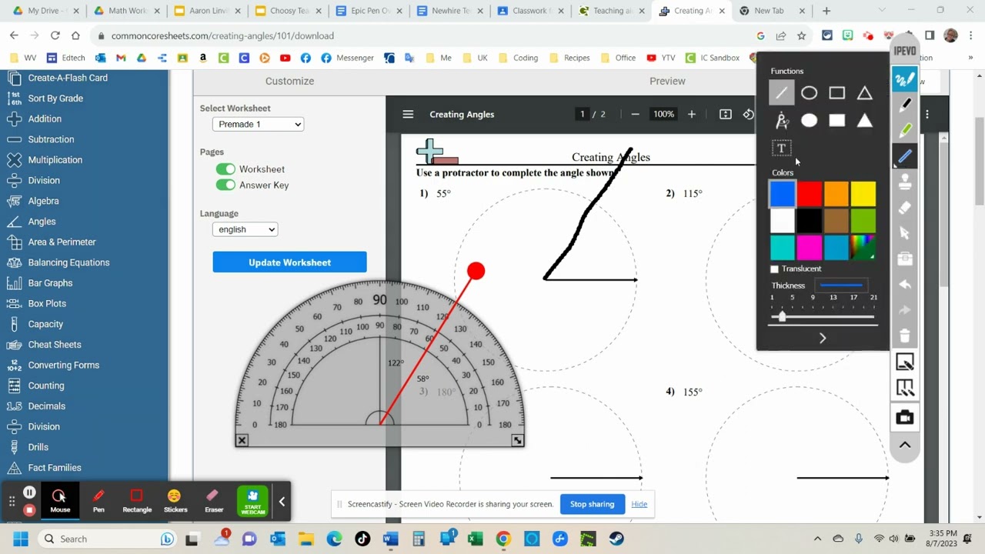Open File Explorer from the taskbar
The width and height of the screenshot is (985, 554).
pos(306,539)
